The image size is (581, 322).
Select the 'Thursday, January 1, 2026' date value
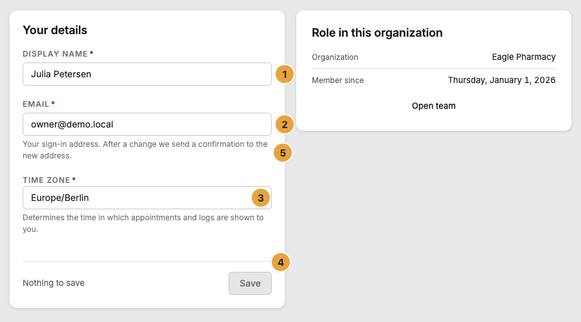[502, 80]
